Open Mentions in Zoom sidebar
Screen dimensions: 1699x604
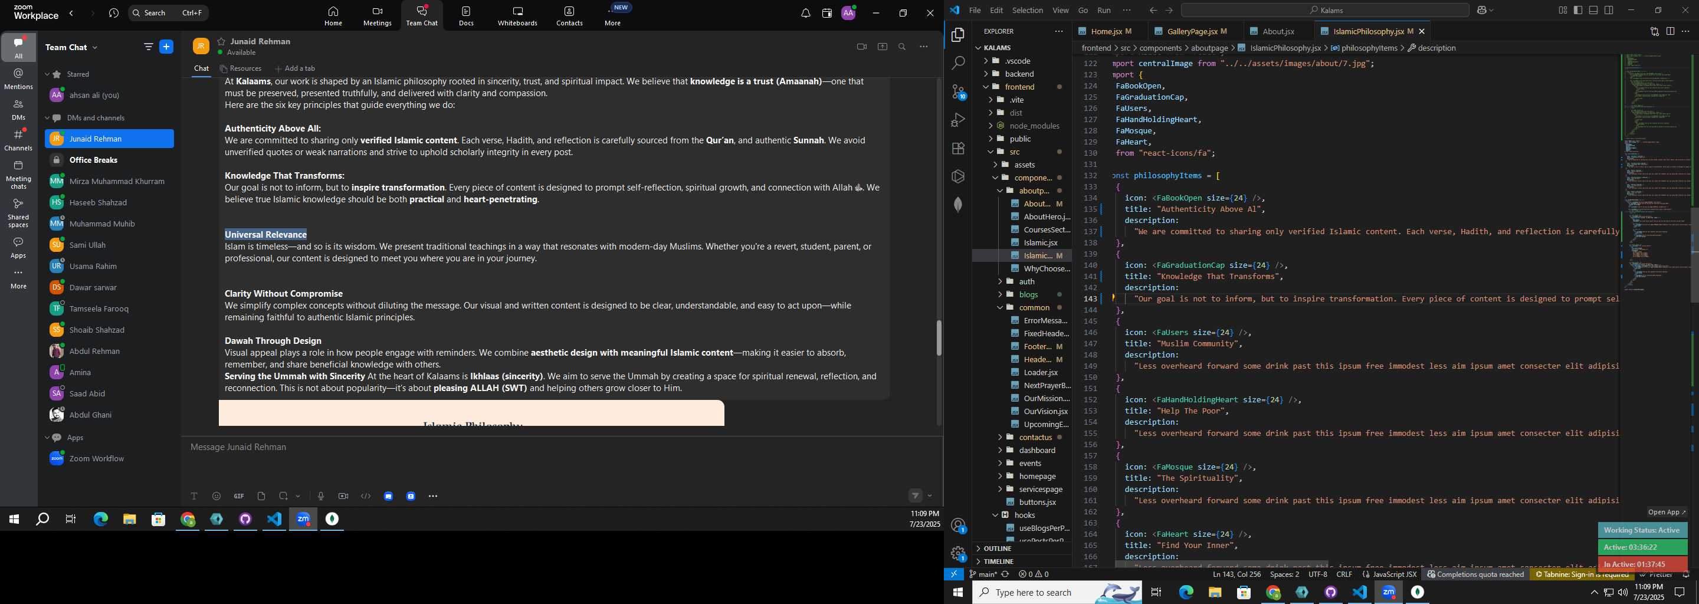18,79
